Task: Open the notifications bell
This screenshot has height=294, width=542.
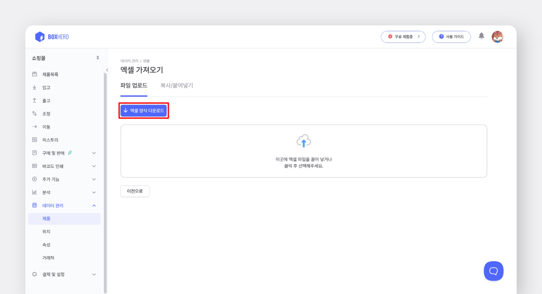Action: click(x=481, y=36)
